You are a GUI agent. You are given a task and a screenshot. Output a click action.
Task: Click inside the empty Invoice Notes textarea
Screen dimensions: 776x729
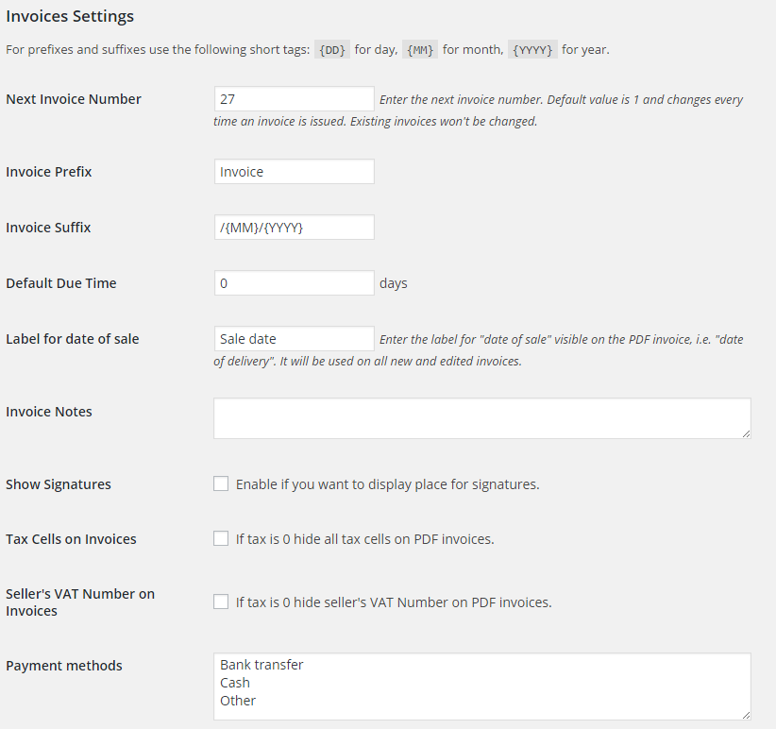tap(481, 417)
